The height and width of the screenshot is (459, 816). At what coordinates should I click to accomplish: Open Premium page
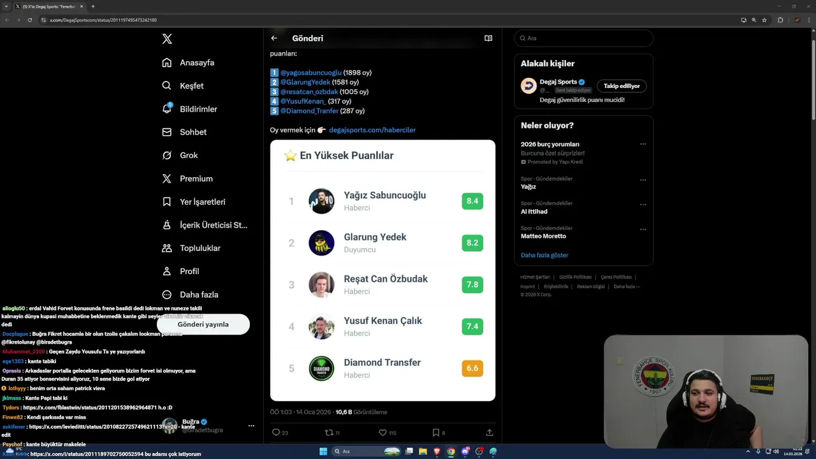point(187,178)
